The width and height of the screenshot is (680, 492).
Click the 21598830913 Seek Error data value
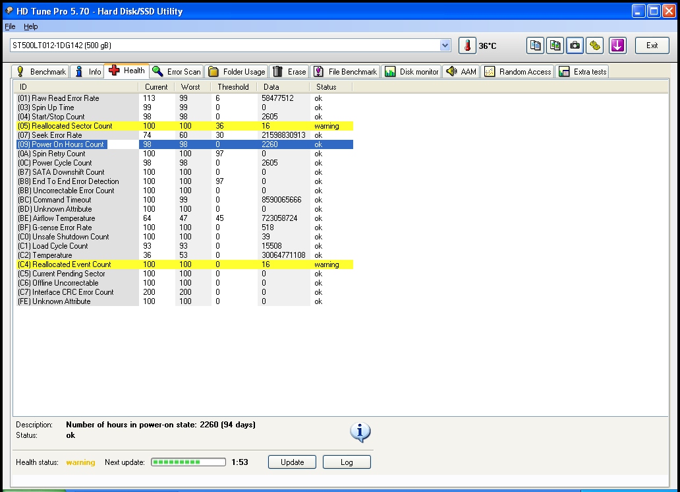(x=283, y=135)
